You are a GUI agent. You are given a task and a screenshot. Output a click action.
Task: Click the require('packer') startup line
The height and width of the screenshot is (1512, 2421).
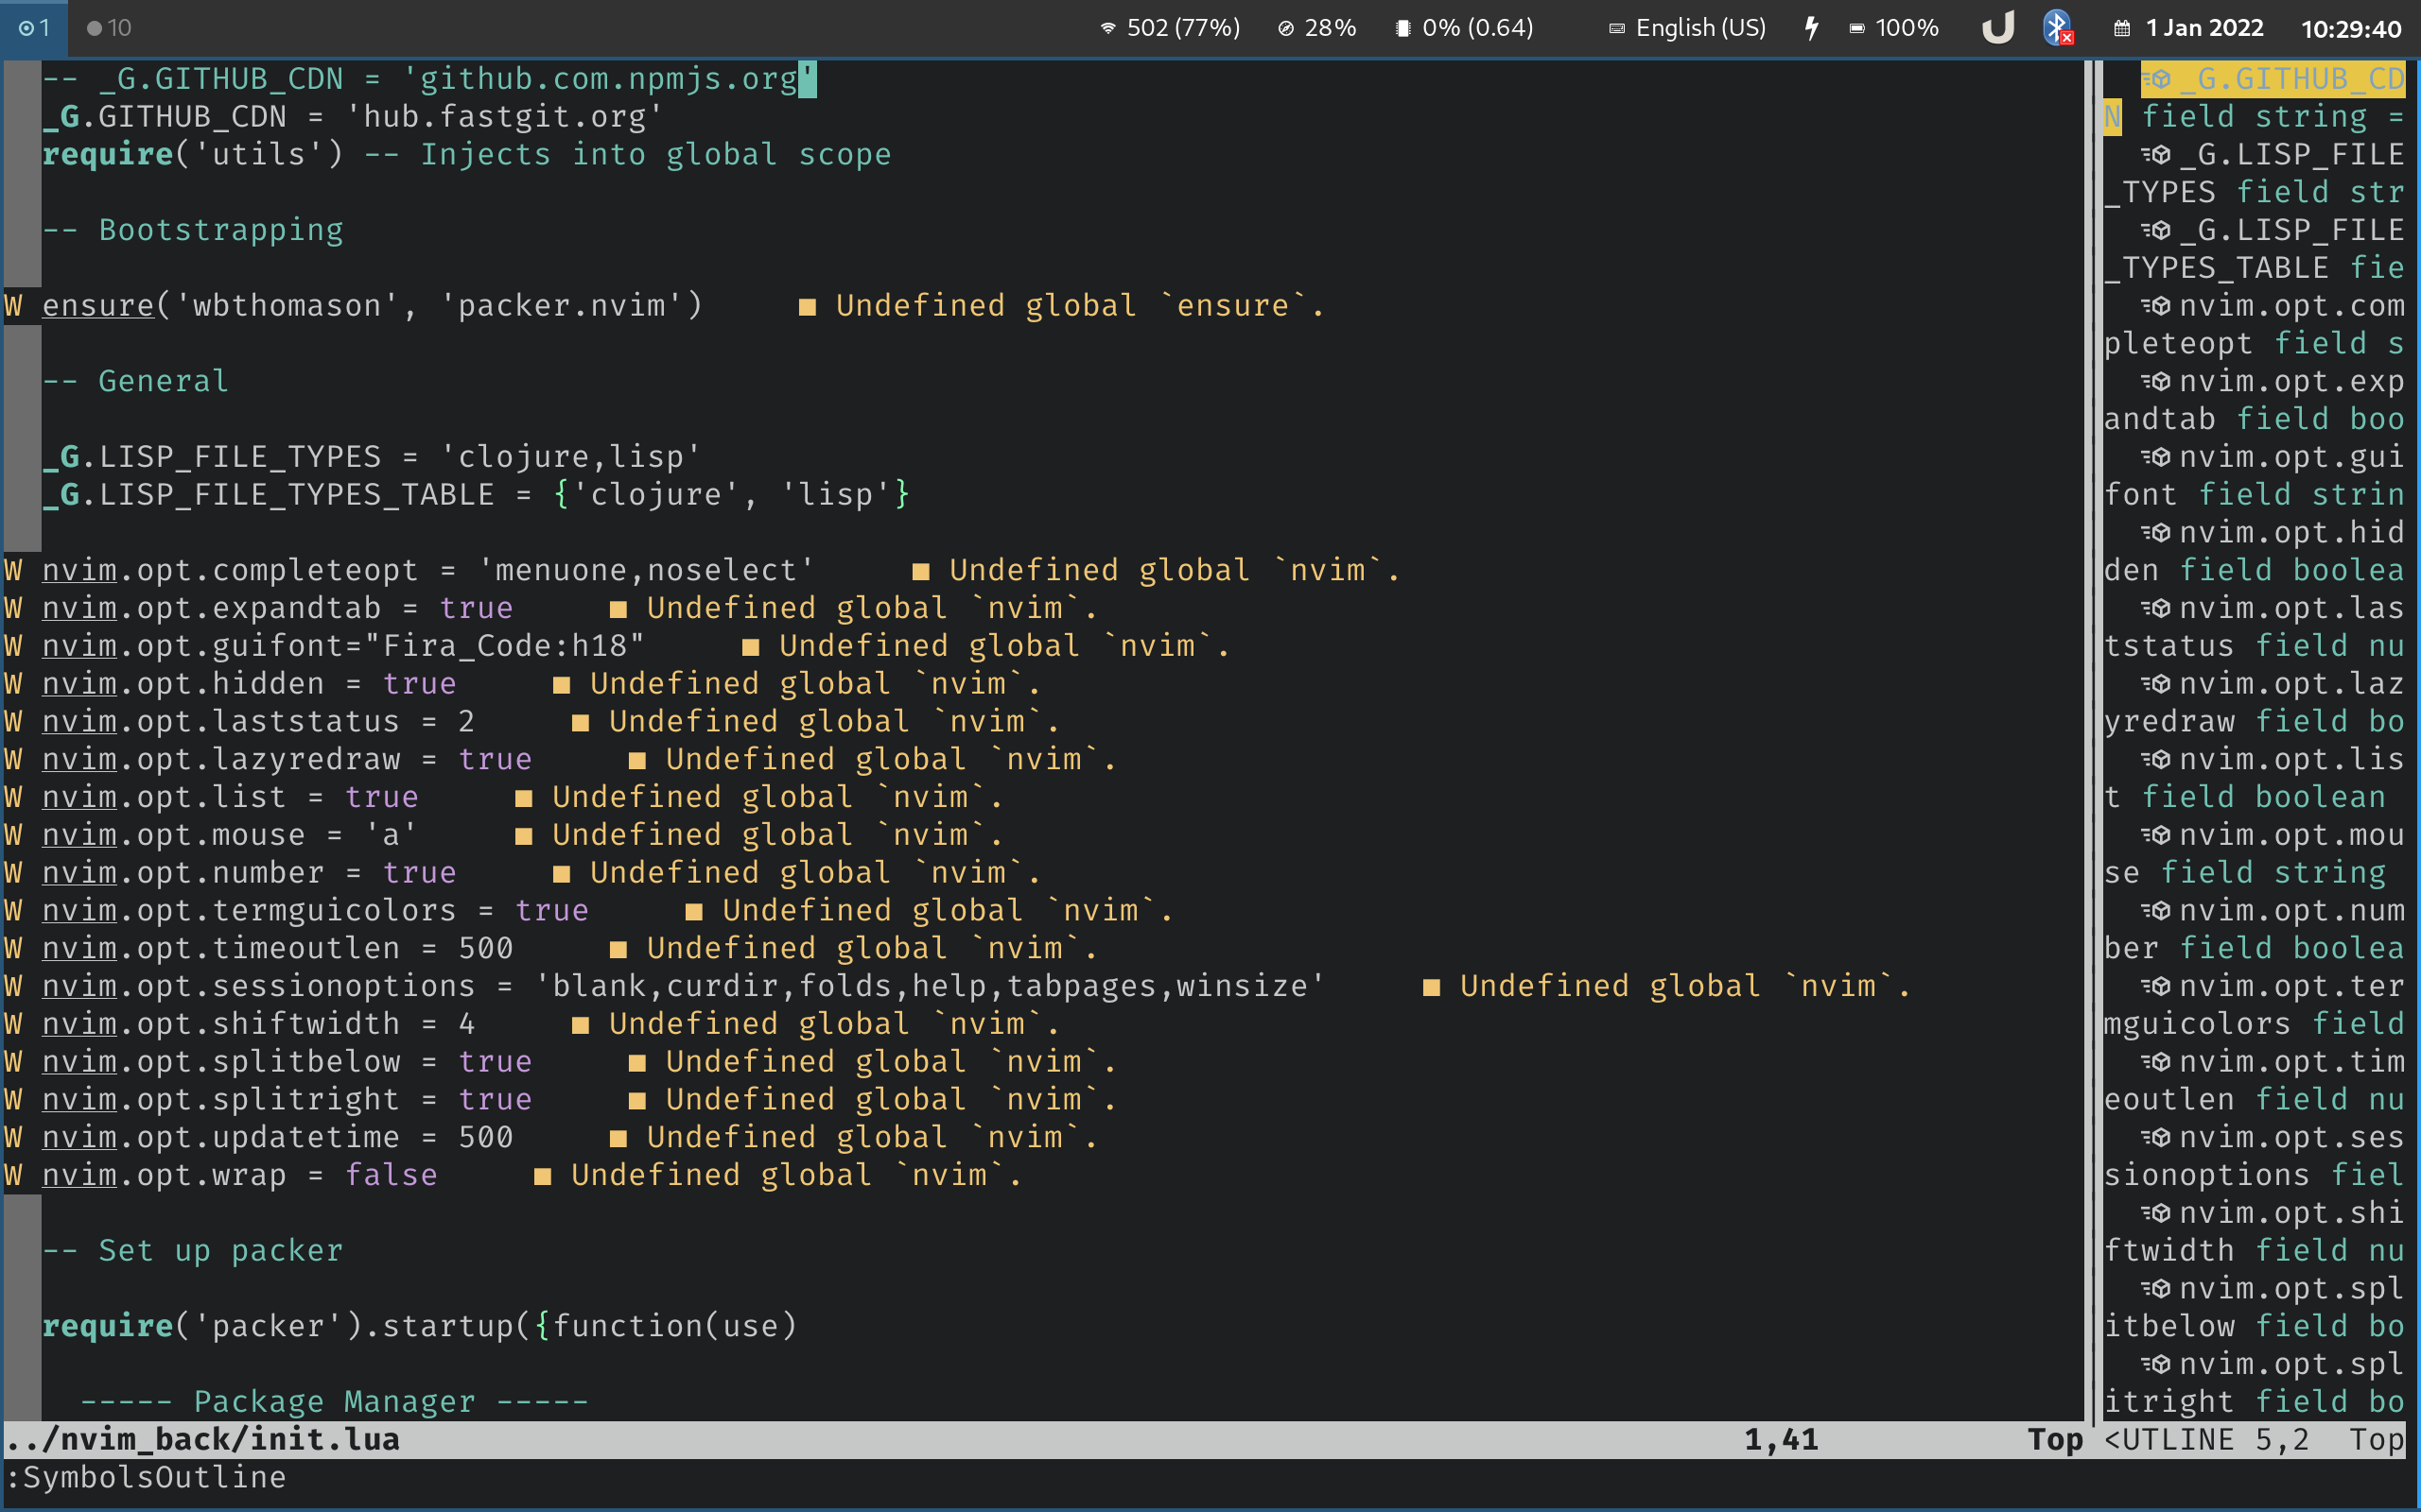pos(420,1327)
